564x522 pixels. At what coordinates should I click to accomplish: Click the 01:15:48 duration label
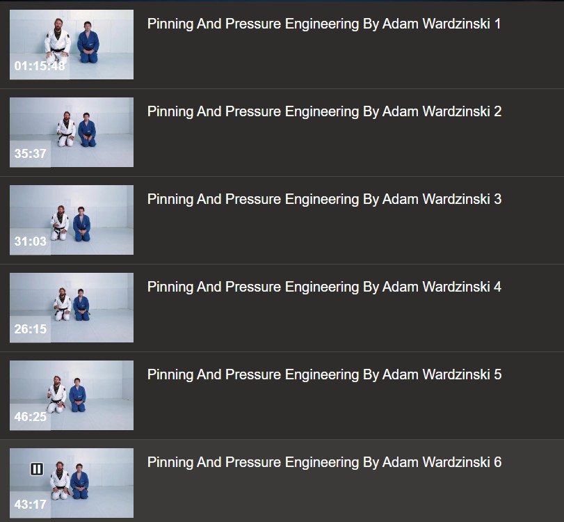pos(40,66)
